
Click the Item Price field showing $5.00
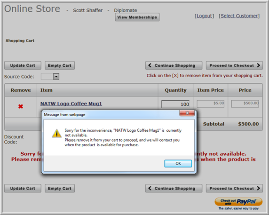pyautogui.click(x=211, y=104)
